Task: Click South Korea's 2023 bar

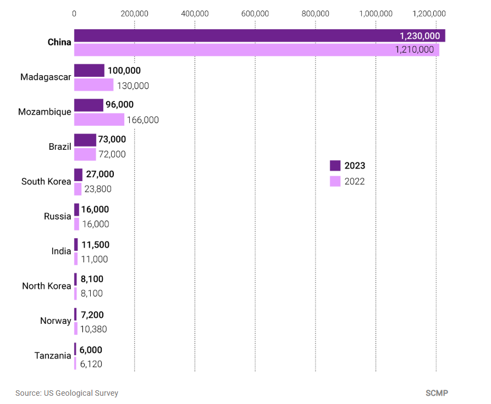Action: coord(78,175)
